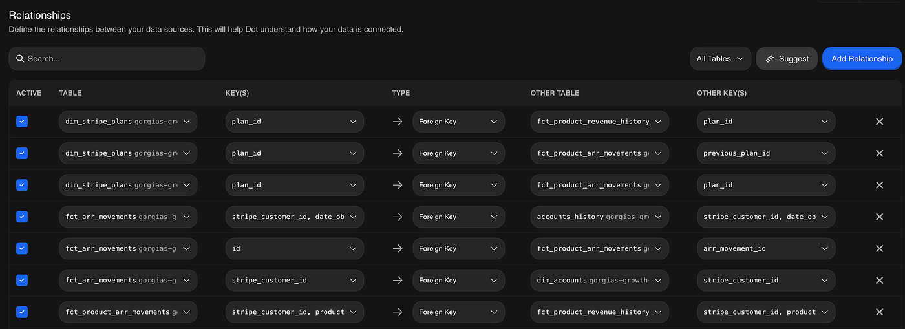
Task: Click the Suggest button
Action: click(x=787, y=59)
